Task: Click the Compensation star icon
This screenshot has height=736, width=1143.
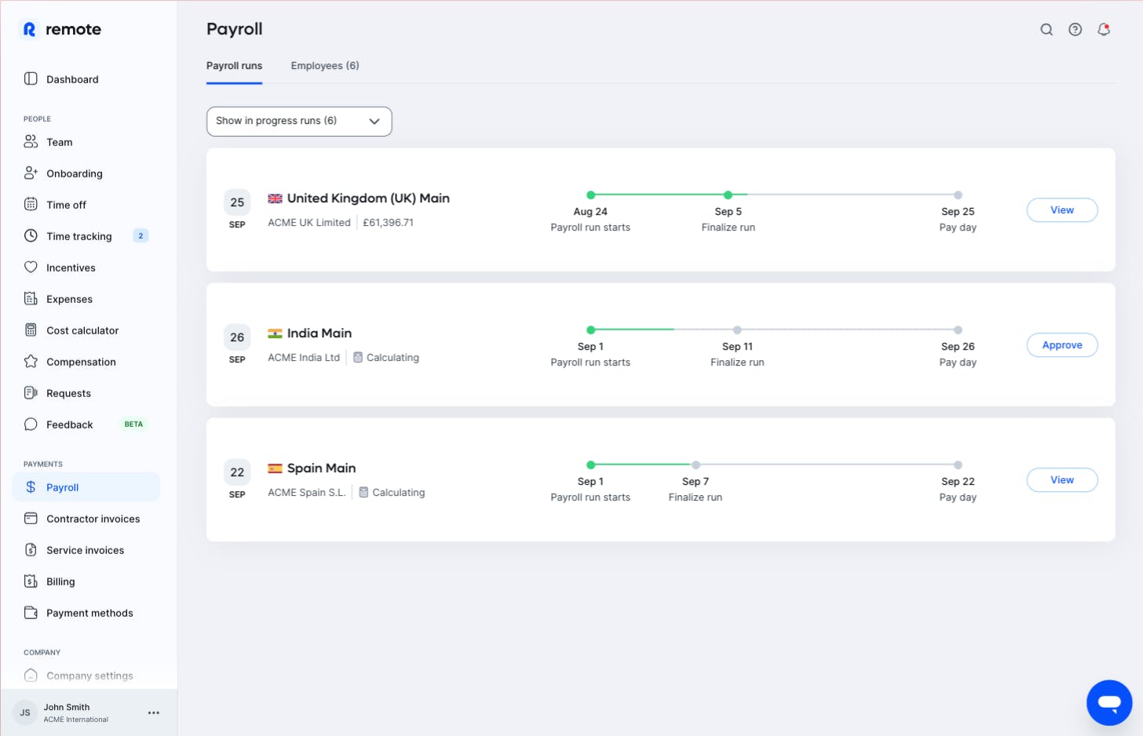Action: coord(31,362)
